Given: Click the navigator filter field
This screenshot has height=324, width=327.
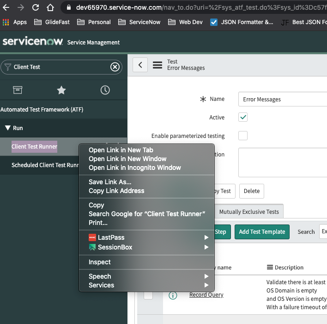Looking at the screenshot, I should tap(61, 67).
